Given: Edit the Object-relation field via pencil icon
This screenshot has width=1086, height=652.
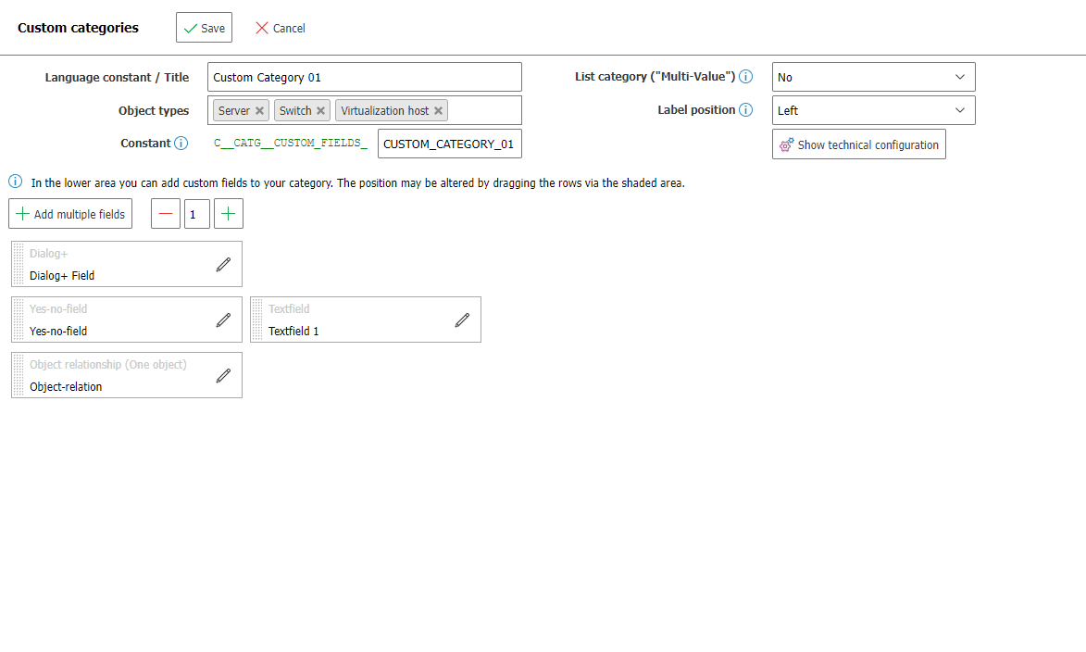Looking at the screenshot, I should [x=223, y=376].
